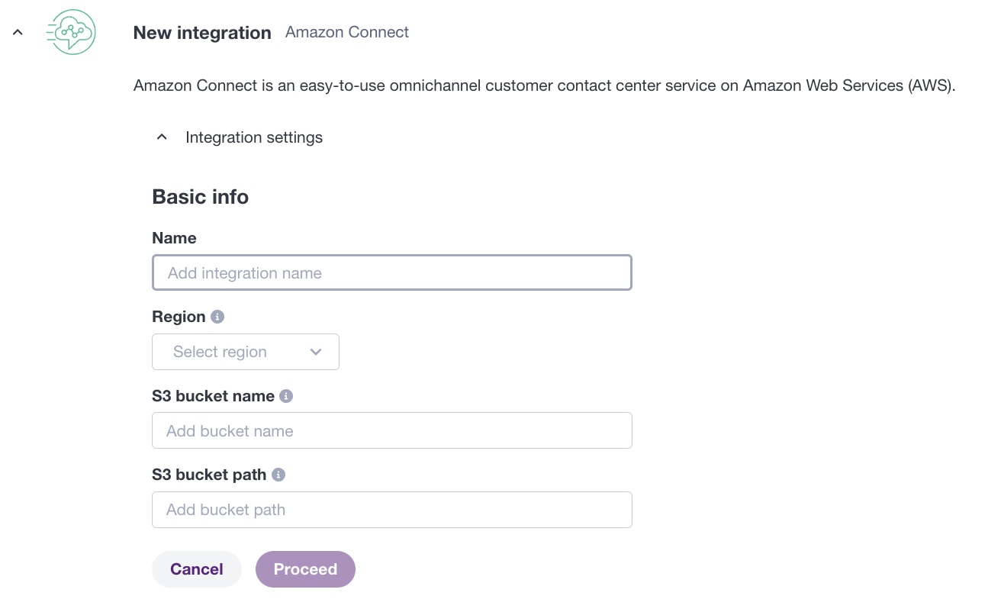The image size is (1001, 612).
Task: Click the info icon beside S3 bucket path
Action: point(278,475)
